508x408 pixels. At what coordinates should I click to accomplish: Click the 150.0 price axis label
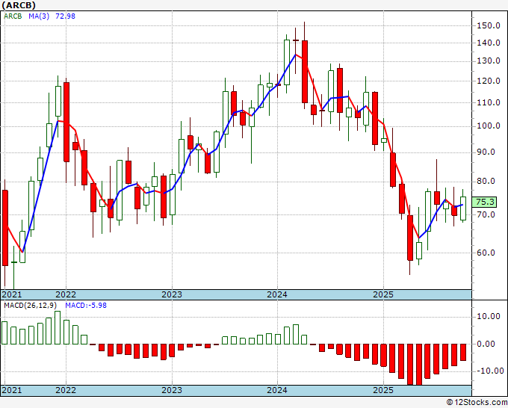[x=489, y=25]
